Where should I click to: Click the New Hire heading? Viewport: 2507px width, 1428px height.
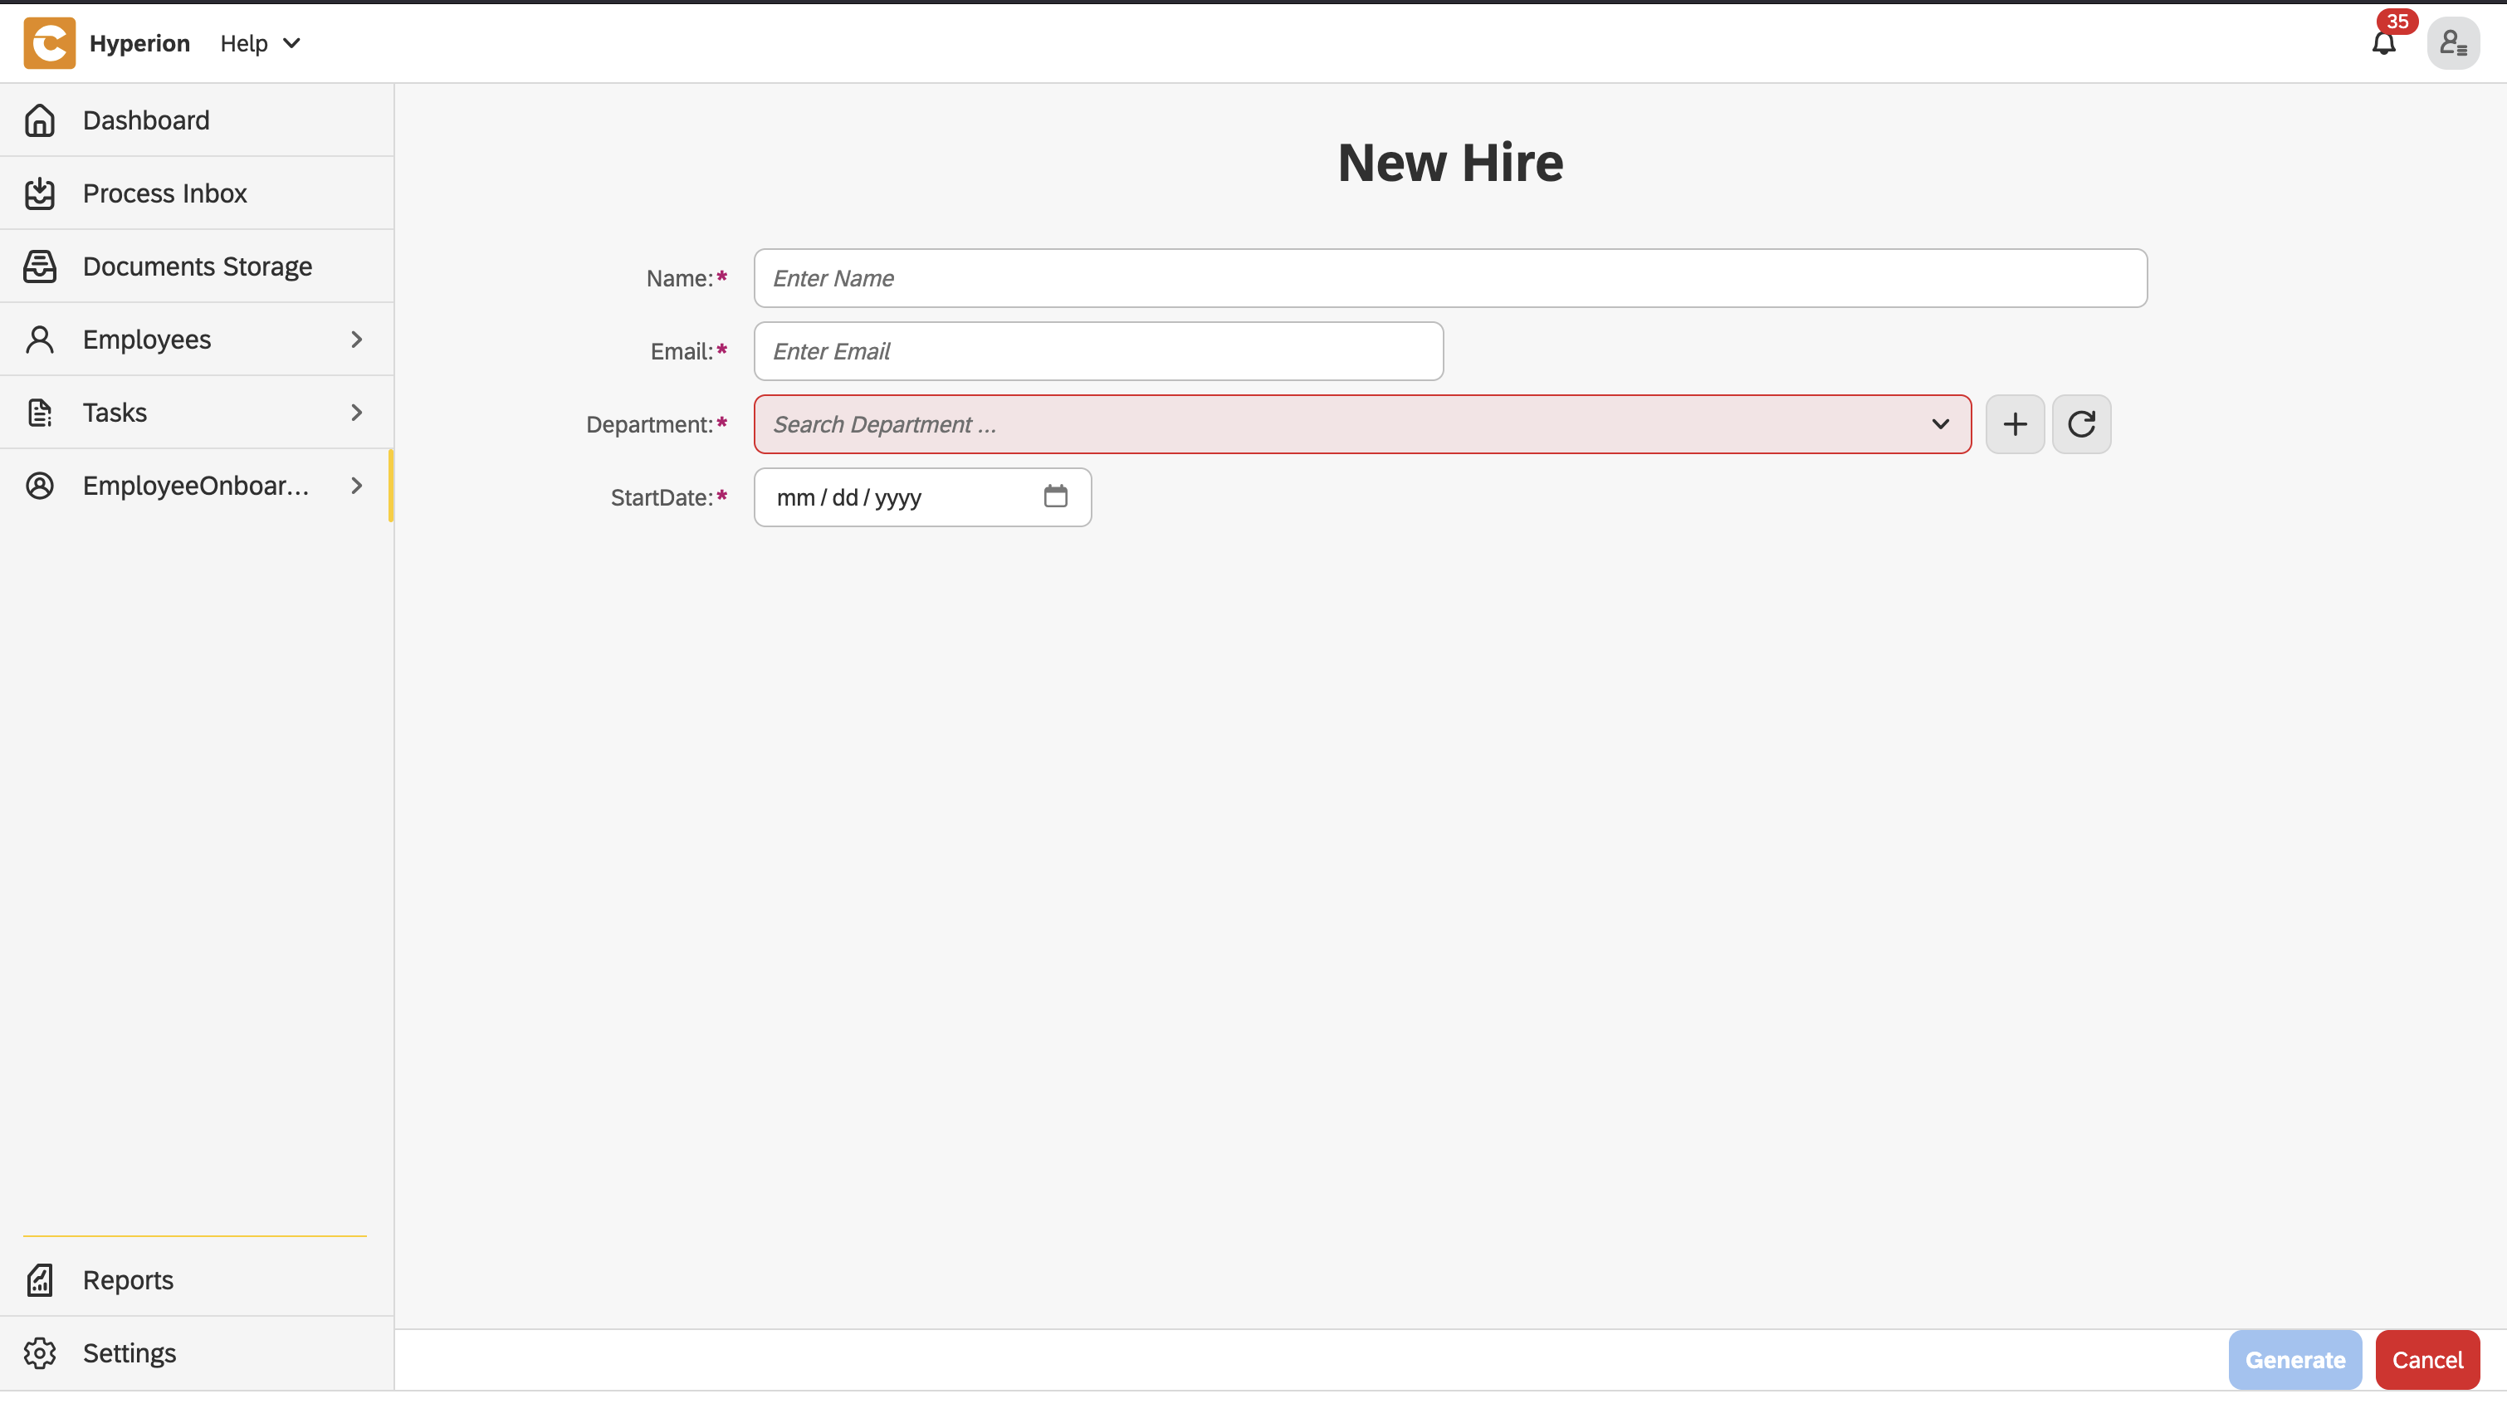coord(1450,162)
